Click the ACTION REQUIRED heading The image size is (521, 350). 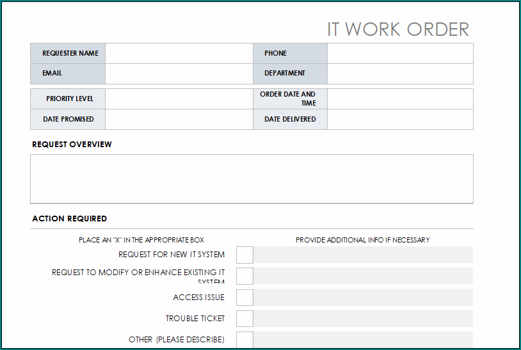click(69, 219)
